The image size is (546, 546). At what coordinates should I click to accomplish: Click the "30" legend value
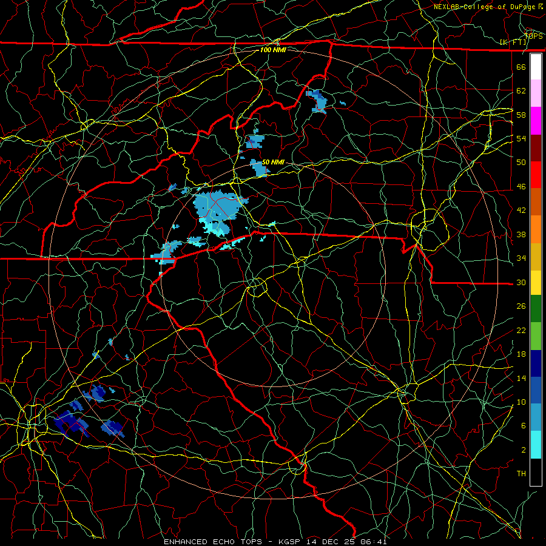(x=521, y=282)
